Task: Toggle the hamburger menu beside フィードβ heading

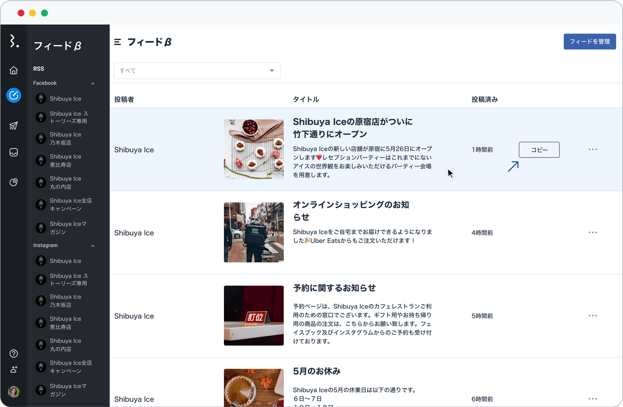Action: coord(118,42)
